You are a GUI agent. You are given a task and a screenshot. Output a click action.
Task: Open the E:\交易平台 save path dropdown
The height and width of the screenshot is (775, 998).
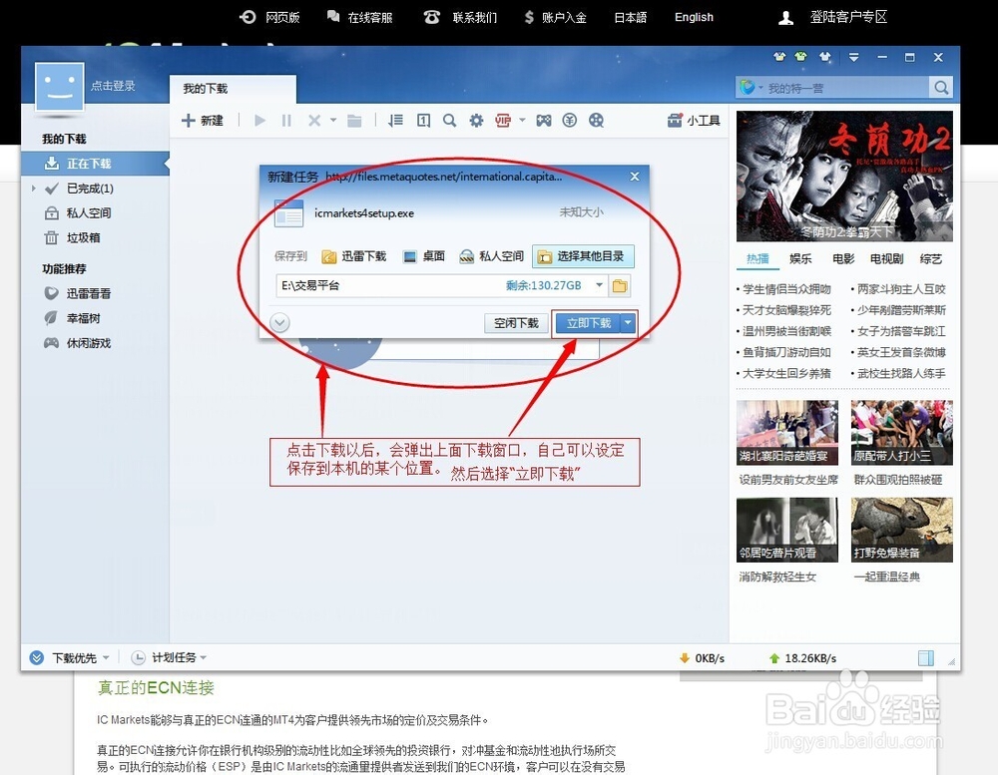(x=600, y=284)
